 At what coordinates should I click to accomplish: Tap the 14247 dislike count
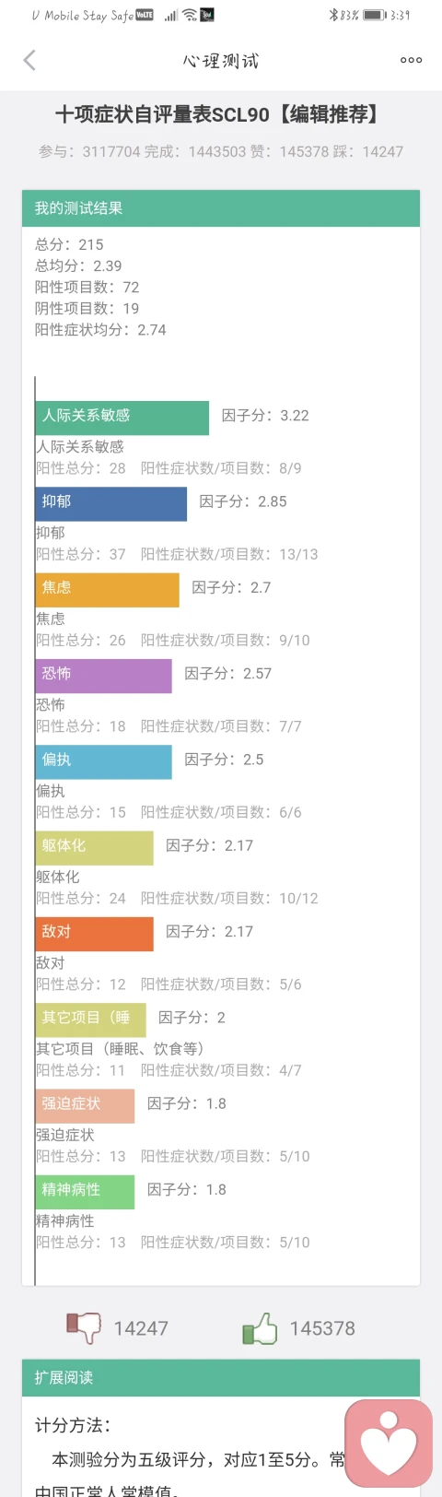141,1328
